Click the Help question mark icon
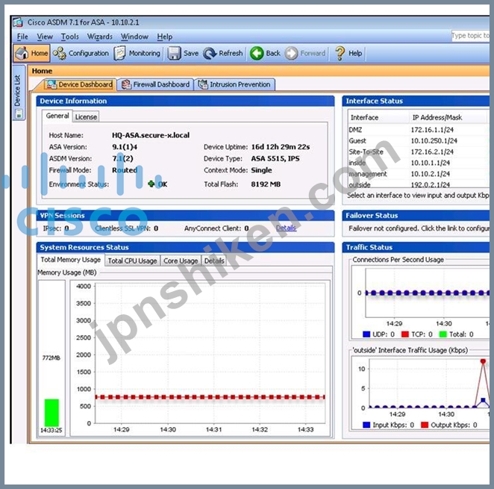 [340, 53]
